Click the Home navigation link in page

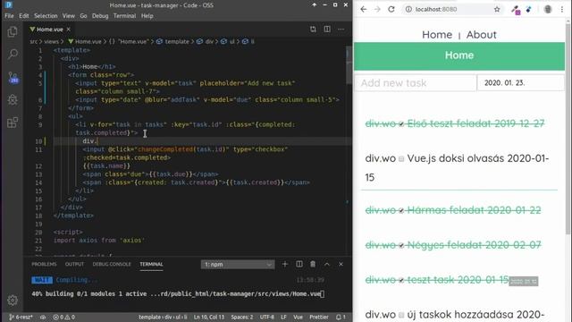click(437, 35)
